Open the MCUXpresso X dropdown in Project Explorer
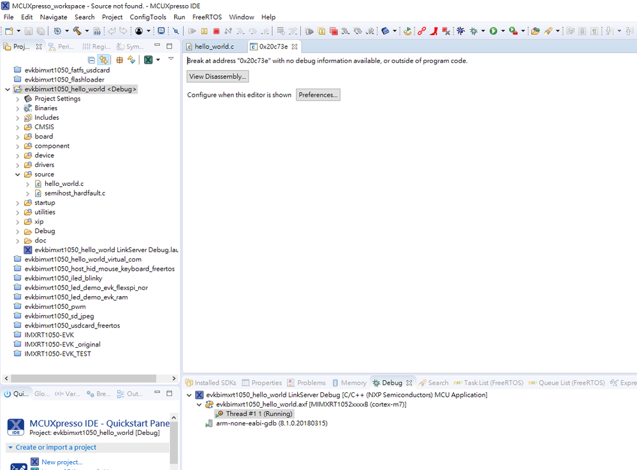This screenshot has width=637, height=470. pyautogui.click(x=158, y=60)
